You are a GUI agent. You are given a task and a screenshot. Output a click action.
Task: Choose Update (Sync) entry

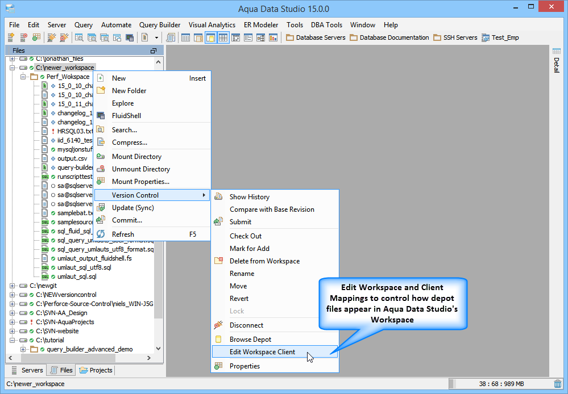pyautogui.click(x=152, y=208)
